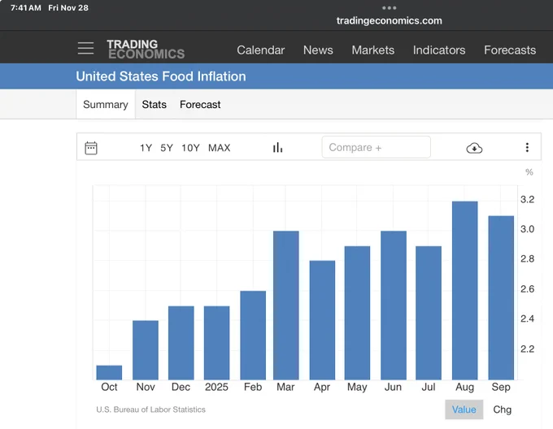Go to the Calendar page
Image resolution: width=553 pixels, height=429 pixels.
[x=260, y=50]
